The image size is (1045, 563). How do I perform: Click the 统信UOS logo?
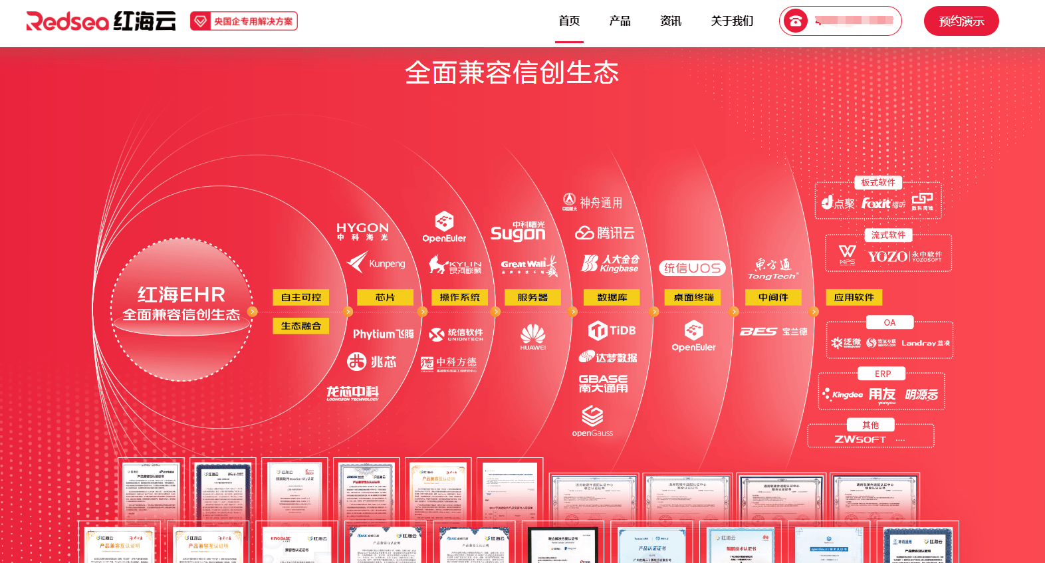tap(693, 268)
